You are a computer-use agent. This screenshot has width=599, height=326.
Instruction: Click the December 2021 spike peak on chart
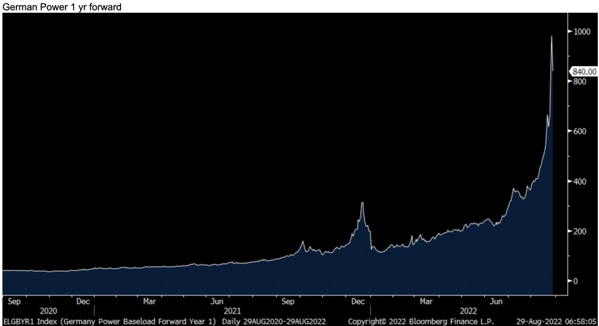[x=363, y=203]
